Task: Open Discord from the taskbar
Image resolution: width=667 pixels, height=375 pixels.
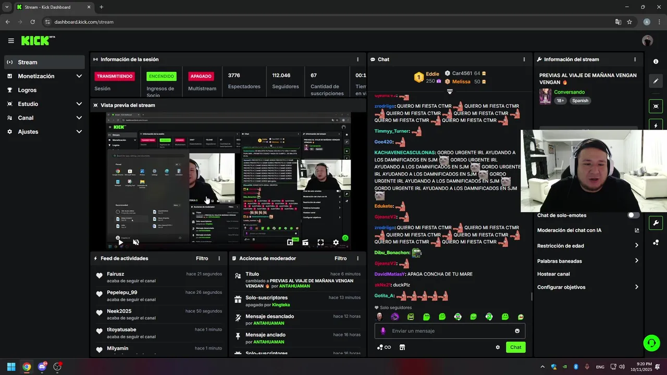Action: click(42, 367)
